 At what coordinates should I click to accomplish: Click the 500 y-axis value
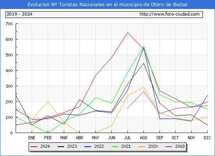(x=9, y=55)
